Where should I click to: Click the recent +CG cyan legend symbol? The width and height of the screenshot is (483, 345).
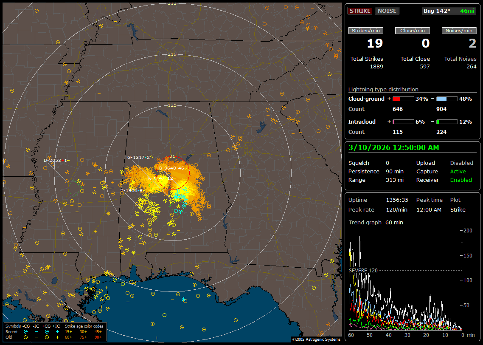(x=47, y=331)
